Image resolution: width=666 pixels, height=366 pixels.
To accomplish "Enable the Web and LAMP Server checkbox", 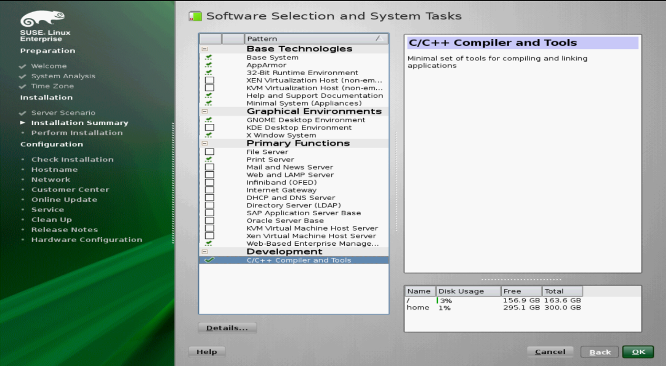I will (x=209, y=175).
